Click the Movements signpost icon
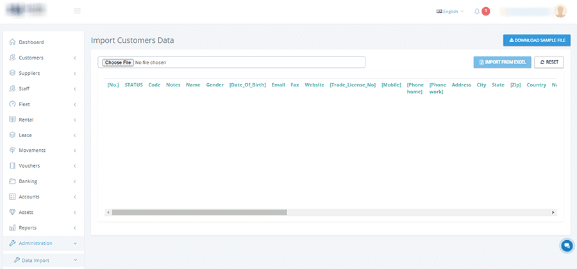 click(13, 150)
